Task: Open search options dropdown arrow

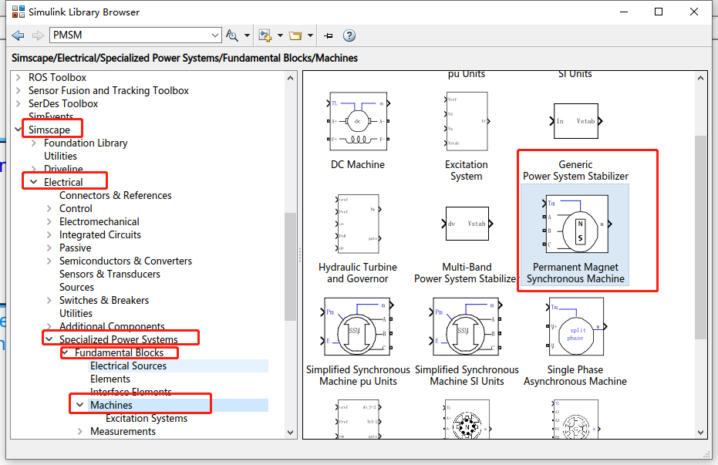Action: 247,35
